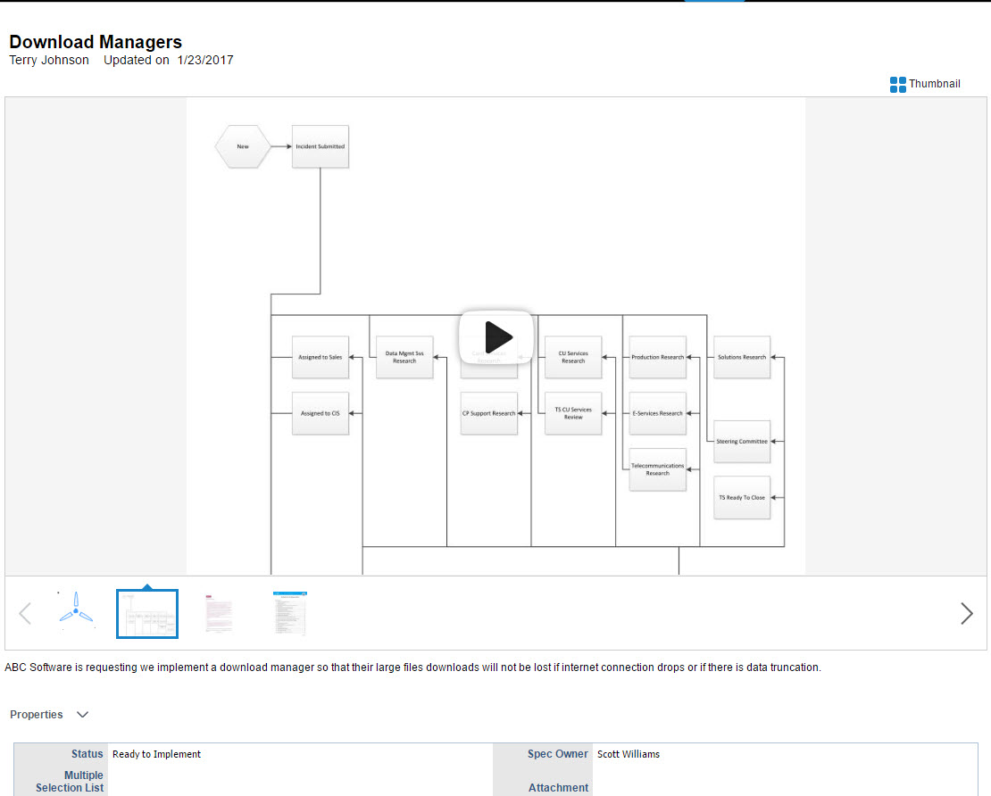
Task: Click the Assigned to CIS flowchart box
Action: point(321,414)
